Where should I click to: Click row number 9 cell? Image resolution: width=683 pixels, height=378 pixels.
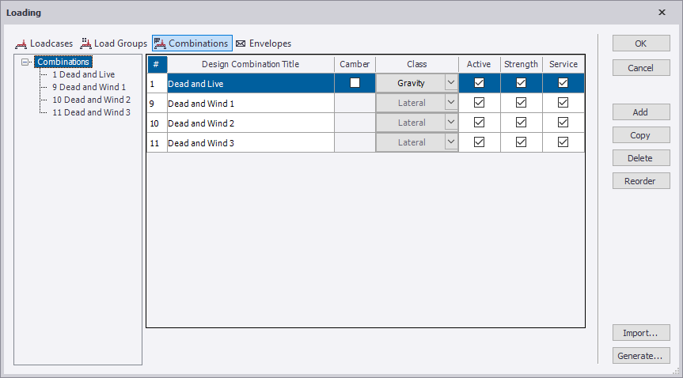pos(157,104)
